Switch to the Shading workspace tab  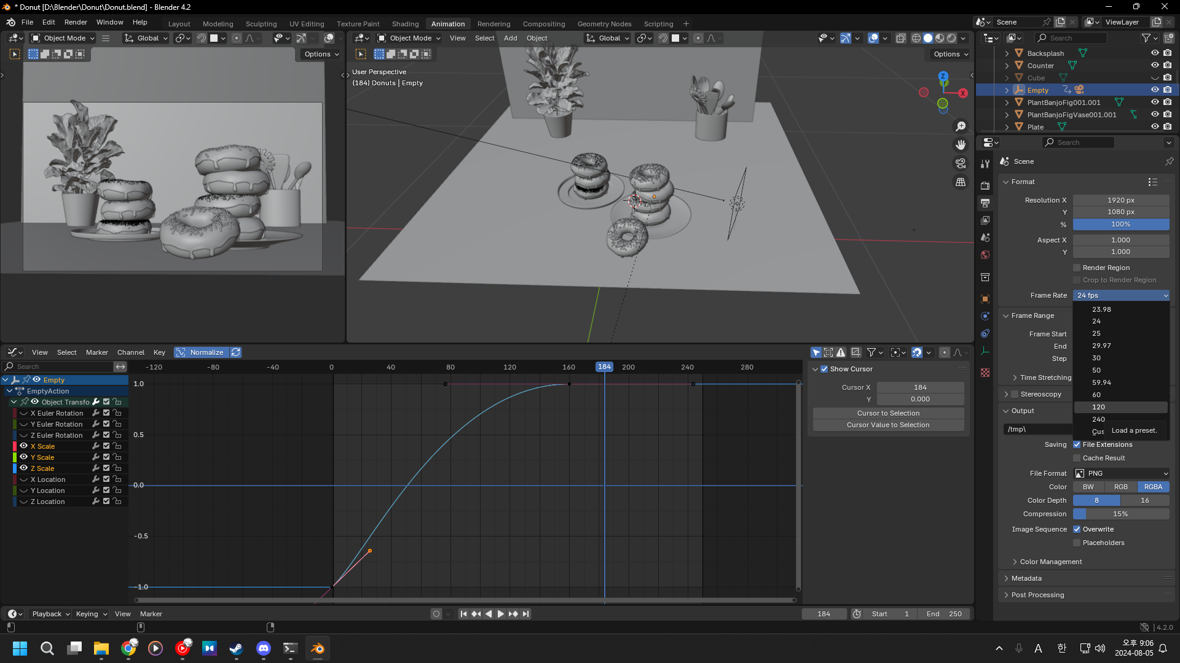point(405,24)
